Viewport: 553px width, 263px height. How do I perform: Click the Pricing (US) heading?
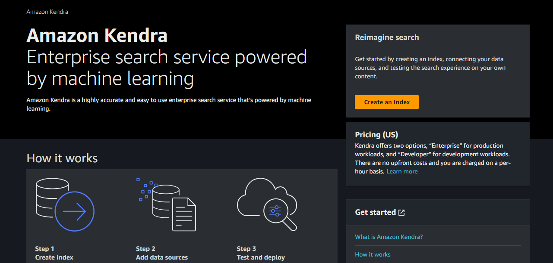[376, 134]
